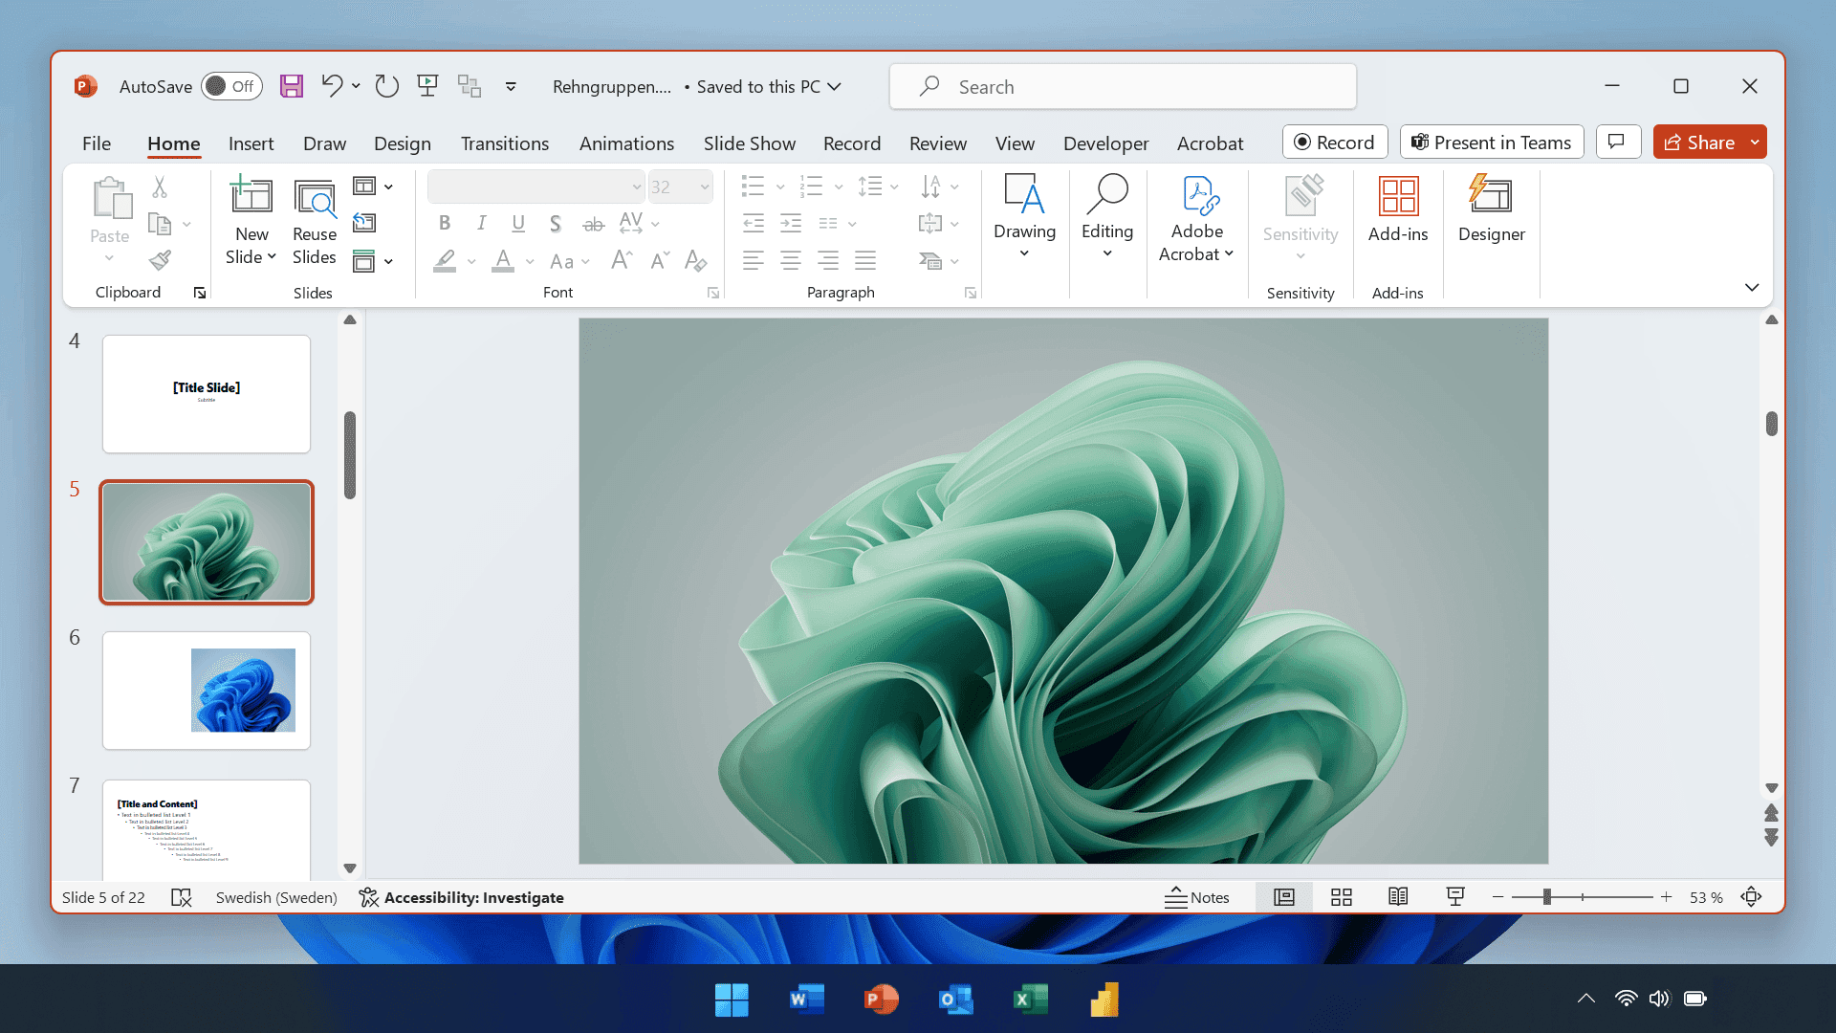Image resolution: width=1836 pixels, height=1033 pixels.
Task: Clear all formatting icon
Action: pos(696,260)
